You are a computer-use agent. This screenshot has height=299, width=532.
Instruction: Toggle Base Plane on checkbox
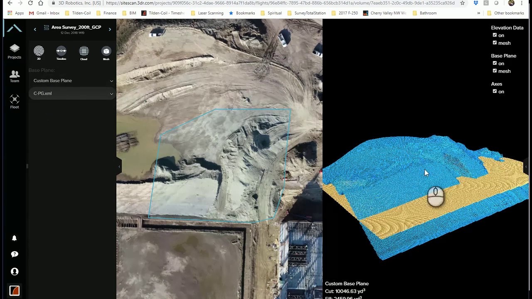tap(495, 63)
